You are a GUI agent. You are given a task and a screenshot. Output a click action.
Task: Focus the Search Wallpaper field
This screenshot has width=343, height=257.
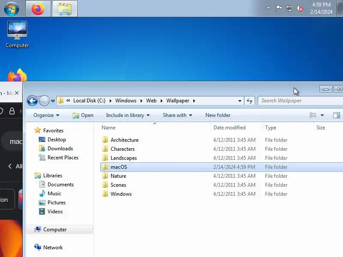(300, 101)
